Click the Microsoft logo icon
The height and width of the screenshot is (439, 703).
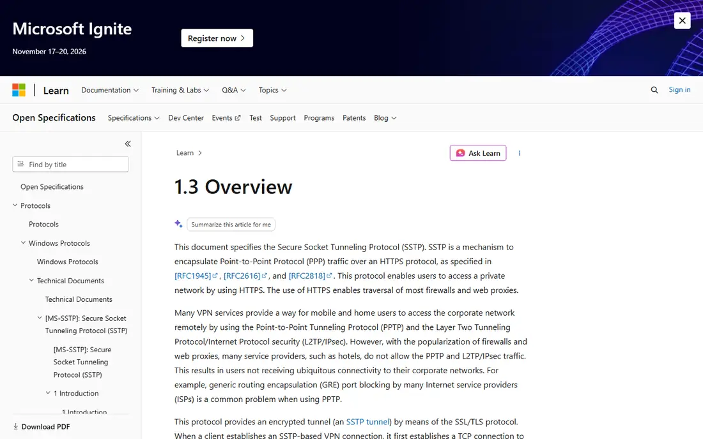[x=19, y=90]
